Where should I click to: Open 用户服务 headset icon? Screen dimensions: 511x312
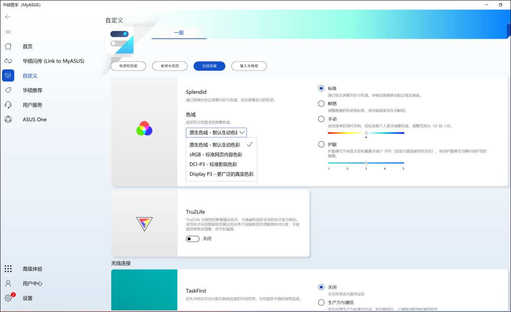(8, 105)
